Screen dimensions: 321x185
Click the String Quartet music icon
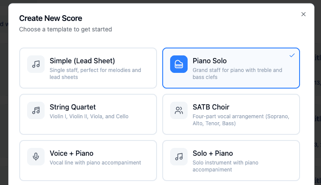36,110
